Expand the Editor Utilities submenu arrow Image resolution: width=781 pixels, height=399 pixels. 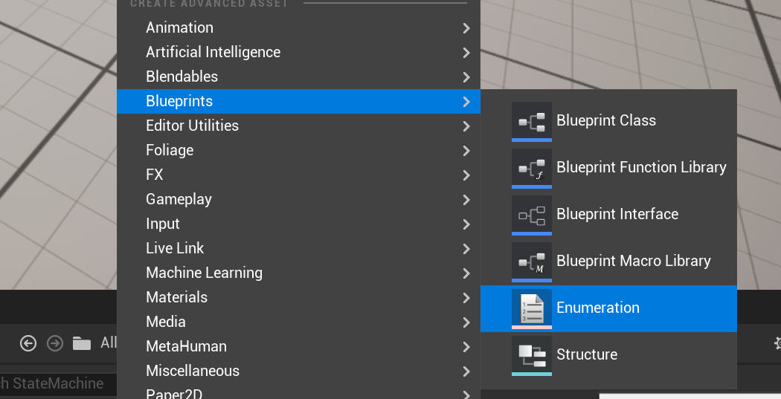(466, 126)
